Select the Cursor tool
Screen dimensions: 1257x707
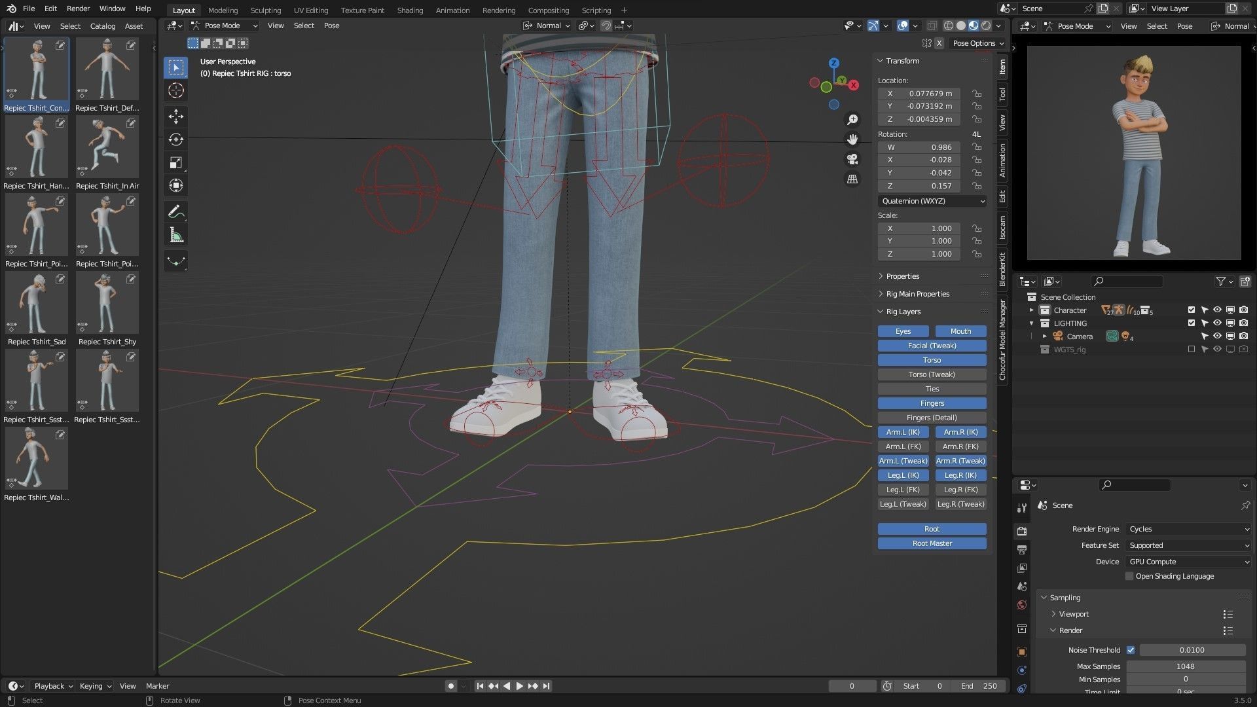click(175, 90)
